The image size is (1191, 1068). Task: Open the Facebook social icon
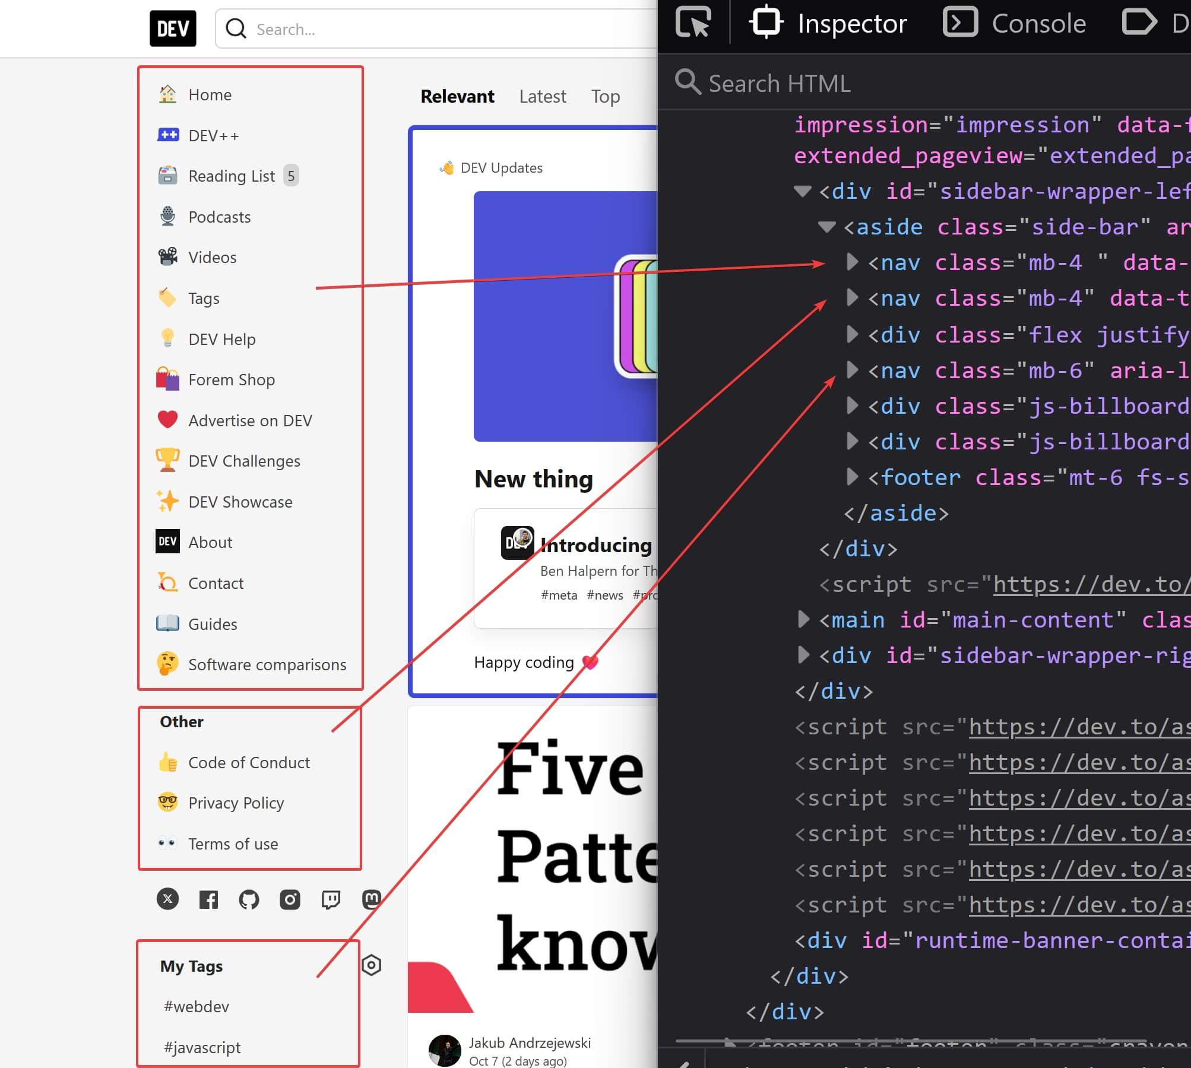pos(208,899)
